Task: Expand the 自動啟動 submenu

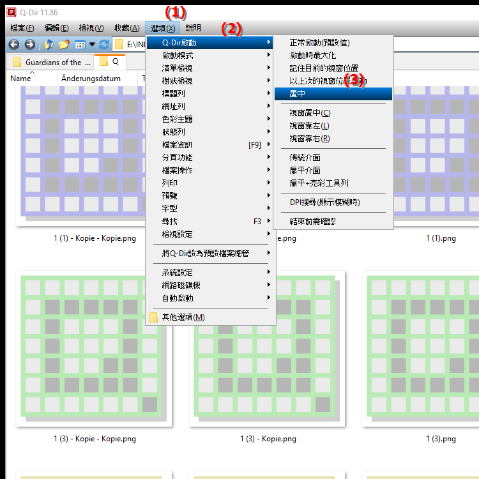Action: (178, 298)
